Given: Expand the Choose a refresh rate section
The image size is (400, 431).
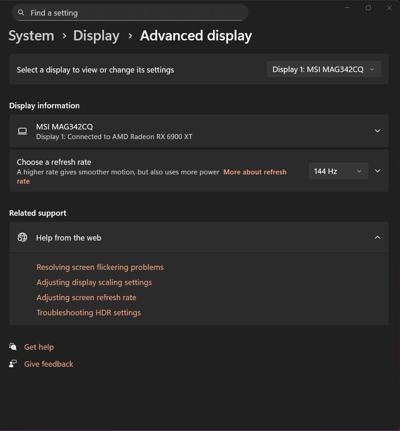Looking at the screenshot, I should pyautogui.click(x=378, y=171).
